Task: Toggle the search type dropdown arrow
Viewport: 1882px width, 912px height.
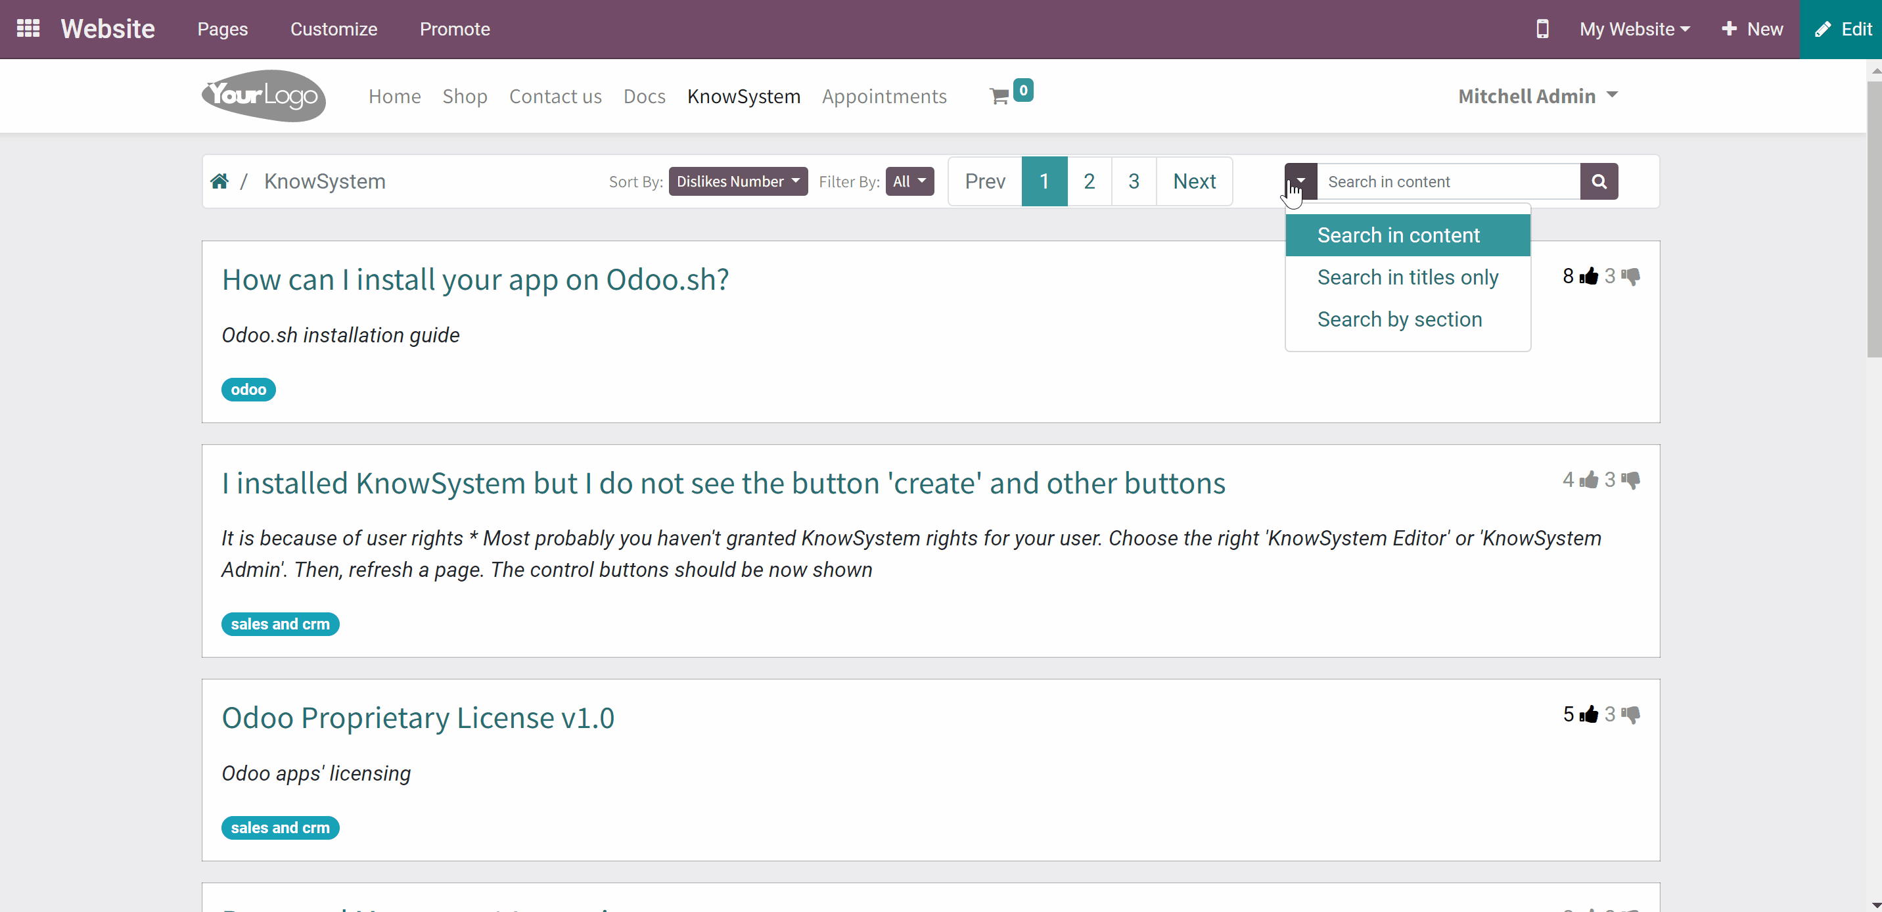Action: [x=1301, y=181]
